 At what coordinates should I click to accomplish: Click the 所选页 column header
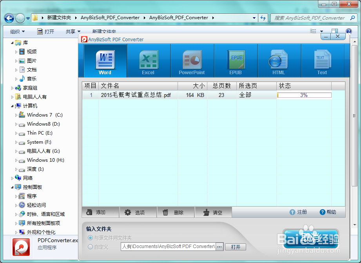pyautogui.click(x=256, y=86)
